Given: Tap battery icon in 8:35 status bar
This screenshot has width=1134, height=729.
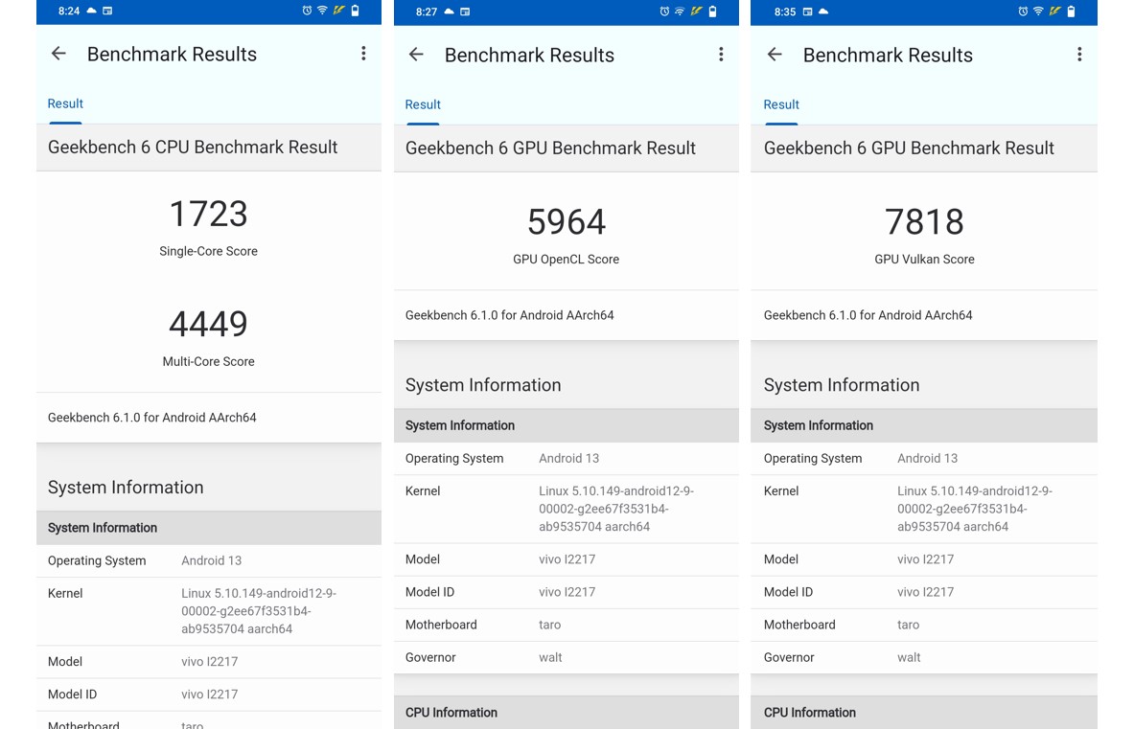Looking at the screenshot, I should click(x=1071, y=11).
